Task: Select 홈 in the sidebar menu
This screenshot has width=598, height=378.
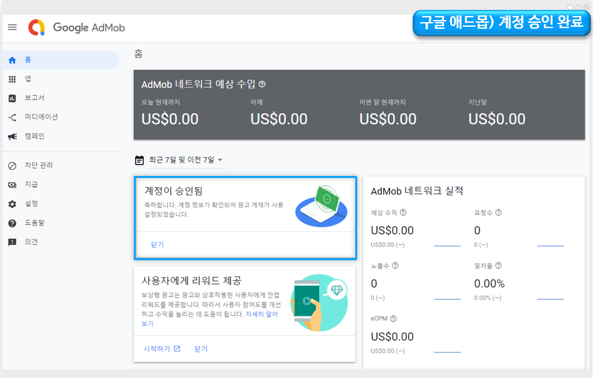Action: click(x=27, y=60)
